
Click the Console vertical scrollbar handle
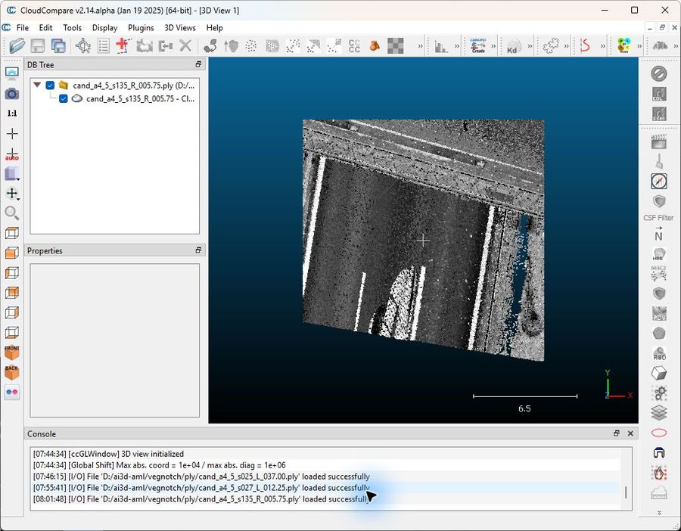[x=626, y=492]
